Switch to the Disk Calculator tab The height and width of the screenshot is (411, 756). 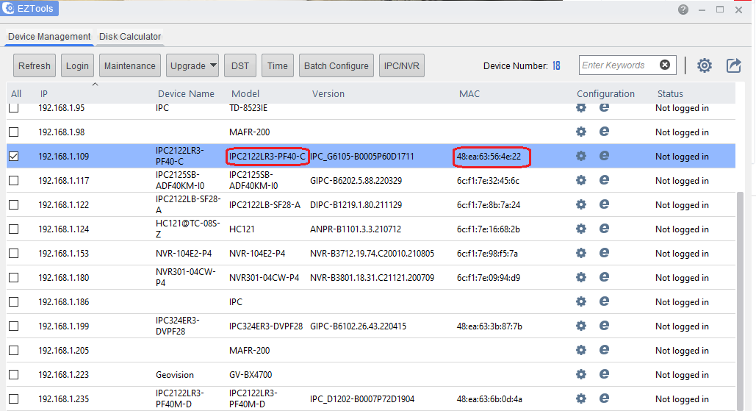[x=130, y=37]
